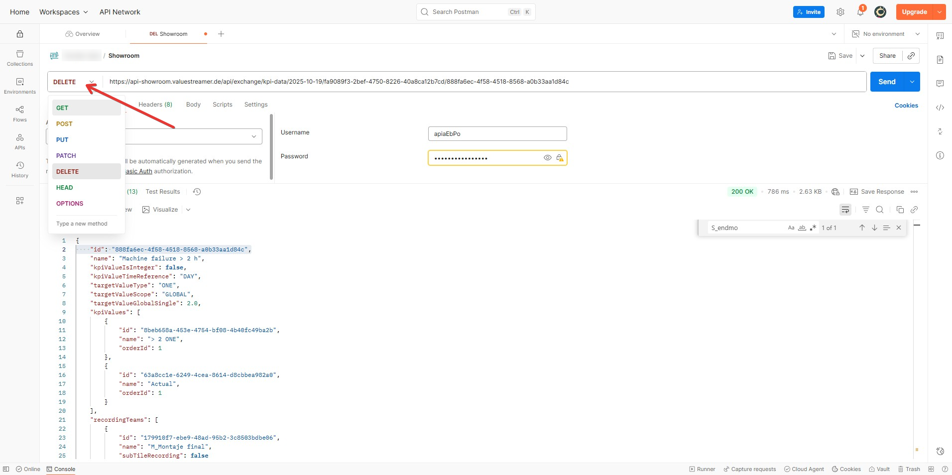This screenshot has height=475, width=952.
Task: Open the filter response icon
Action: click(866, 210)
